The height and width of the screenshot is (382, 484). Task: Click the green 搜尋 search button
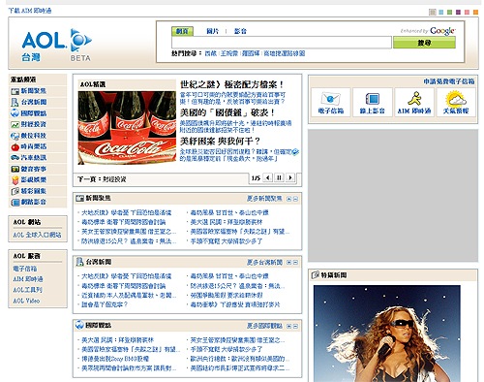(424, 43)
